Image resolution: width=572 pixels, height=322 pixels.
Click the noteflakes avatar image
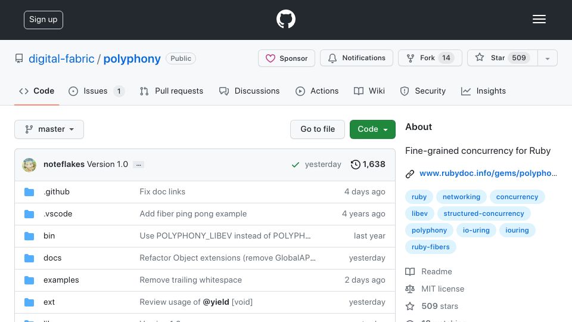tap(29, 165)
